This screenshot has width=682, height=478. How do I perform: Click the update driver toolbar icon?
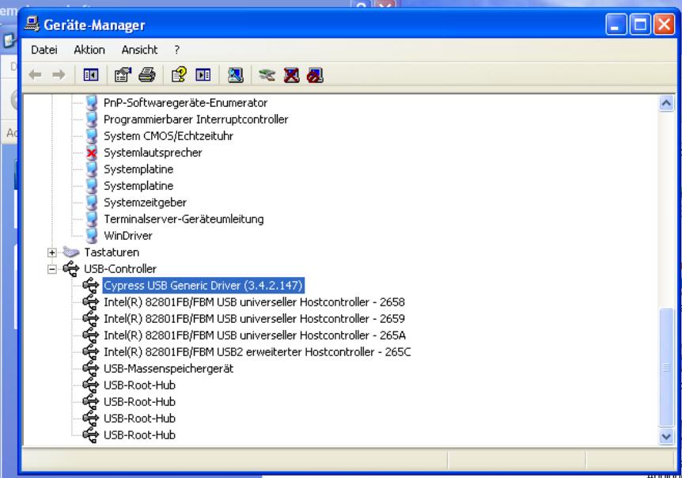click(x=267, y=75)
